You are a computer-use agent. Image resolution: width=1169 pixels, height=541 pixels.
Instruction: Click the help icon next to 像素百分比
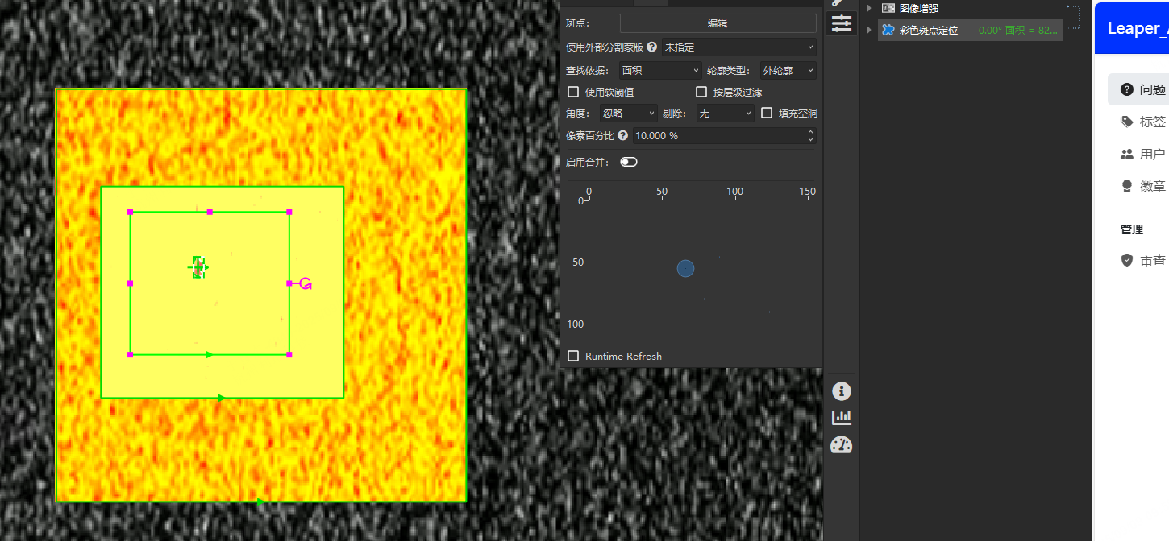click(x=622, y=135)
